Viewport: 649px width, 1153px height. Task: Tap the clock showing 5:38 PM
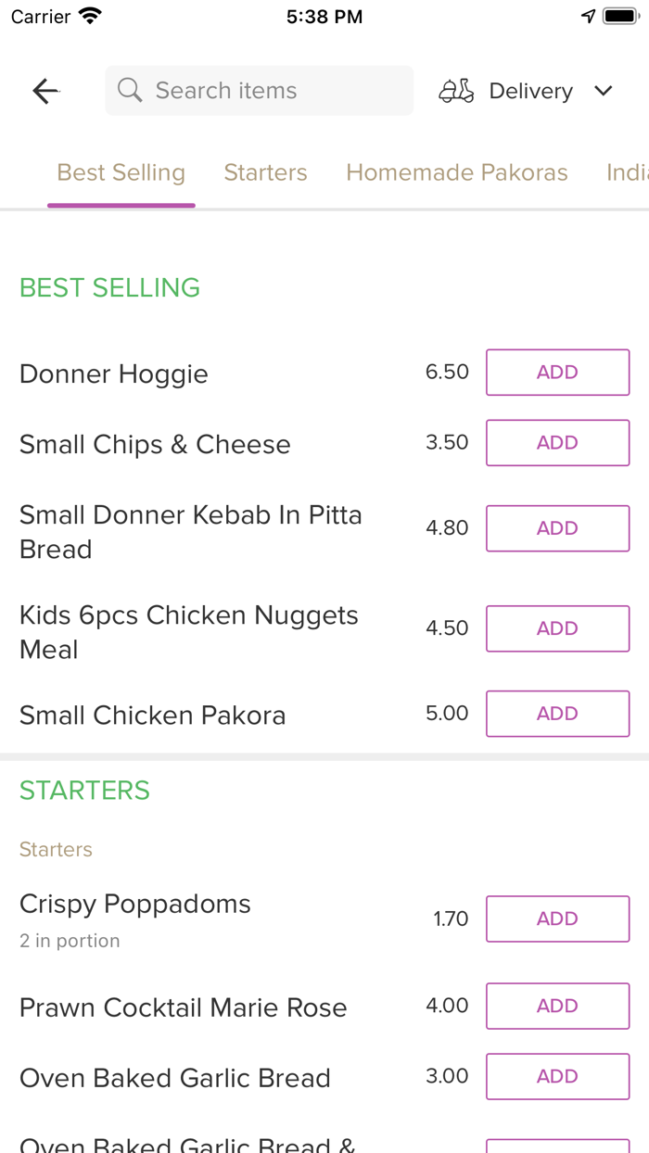click(324, 16)
